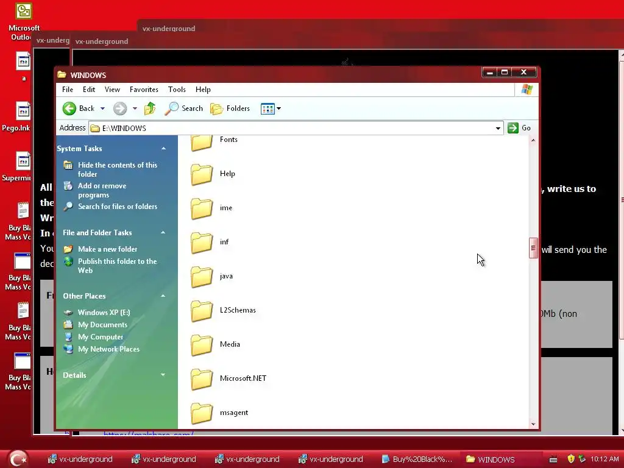Click the file list scrollbar thumb
Viewport: 624px width, 468px height.
coord(533,248)
